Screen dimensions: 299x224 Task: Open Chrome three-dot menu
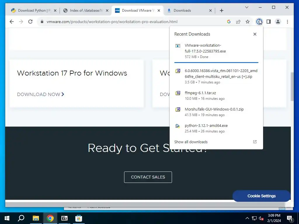287,22
